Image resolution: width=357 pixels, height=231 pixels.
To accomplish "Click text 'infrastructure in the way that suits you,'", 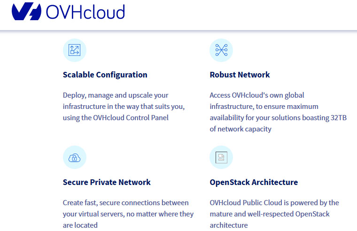I will tap(124, 107).
